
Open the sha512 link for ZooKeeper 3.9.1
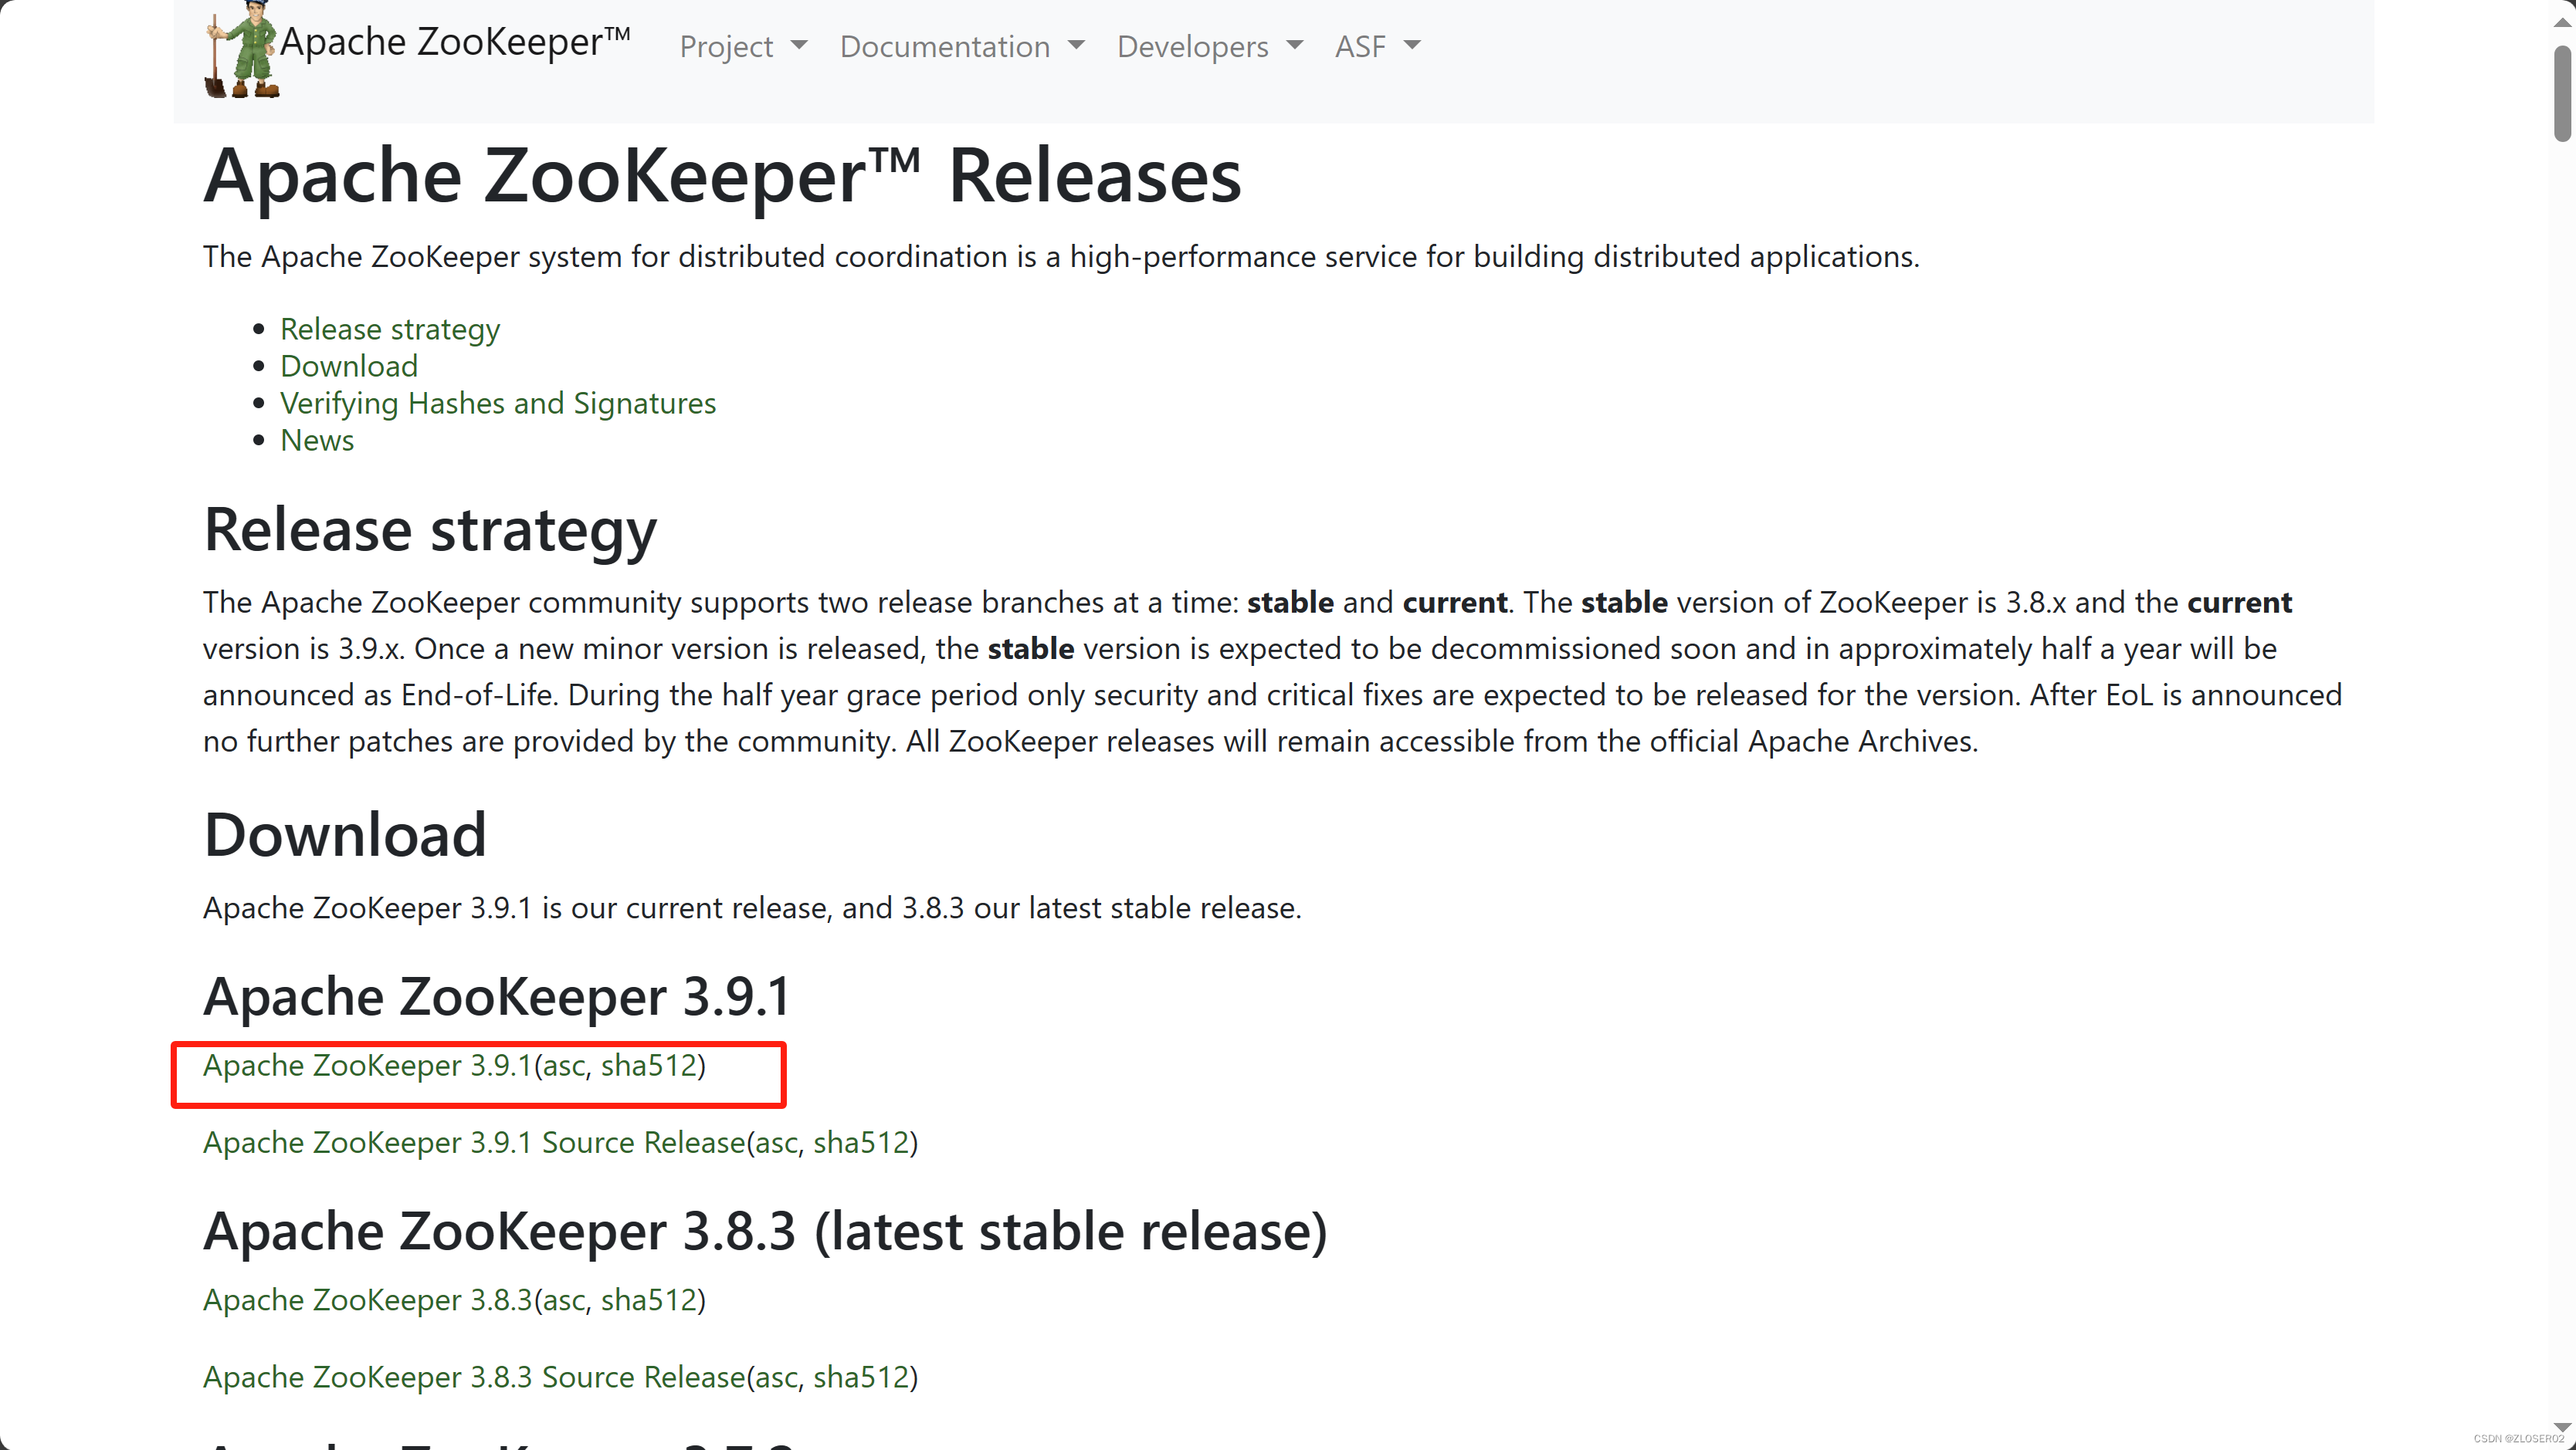tap(651, 1066)
